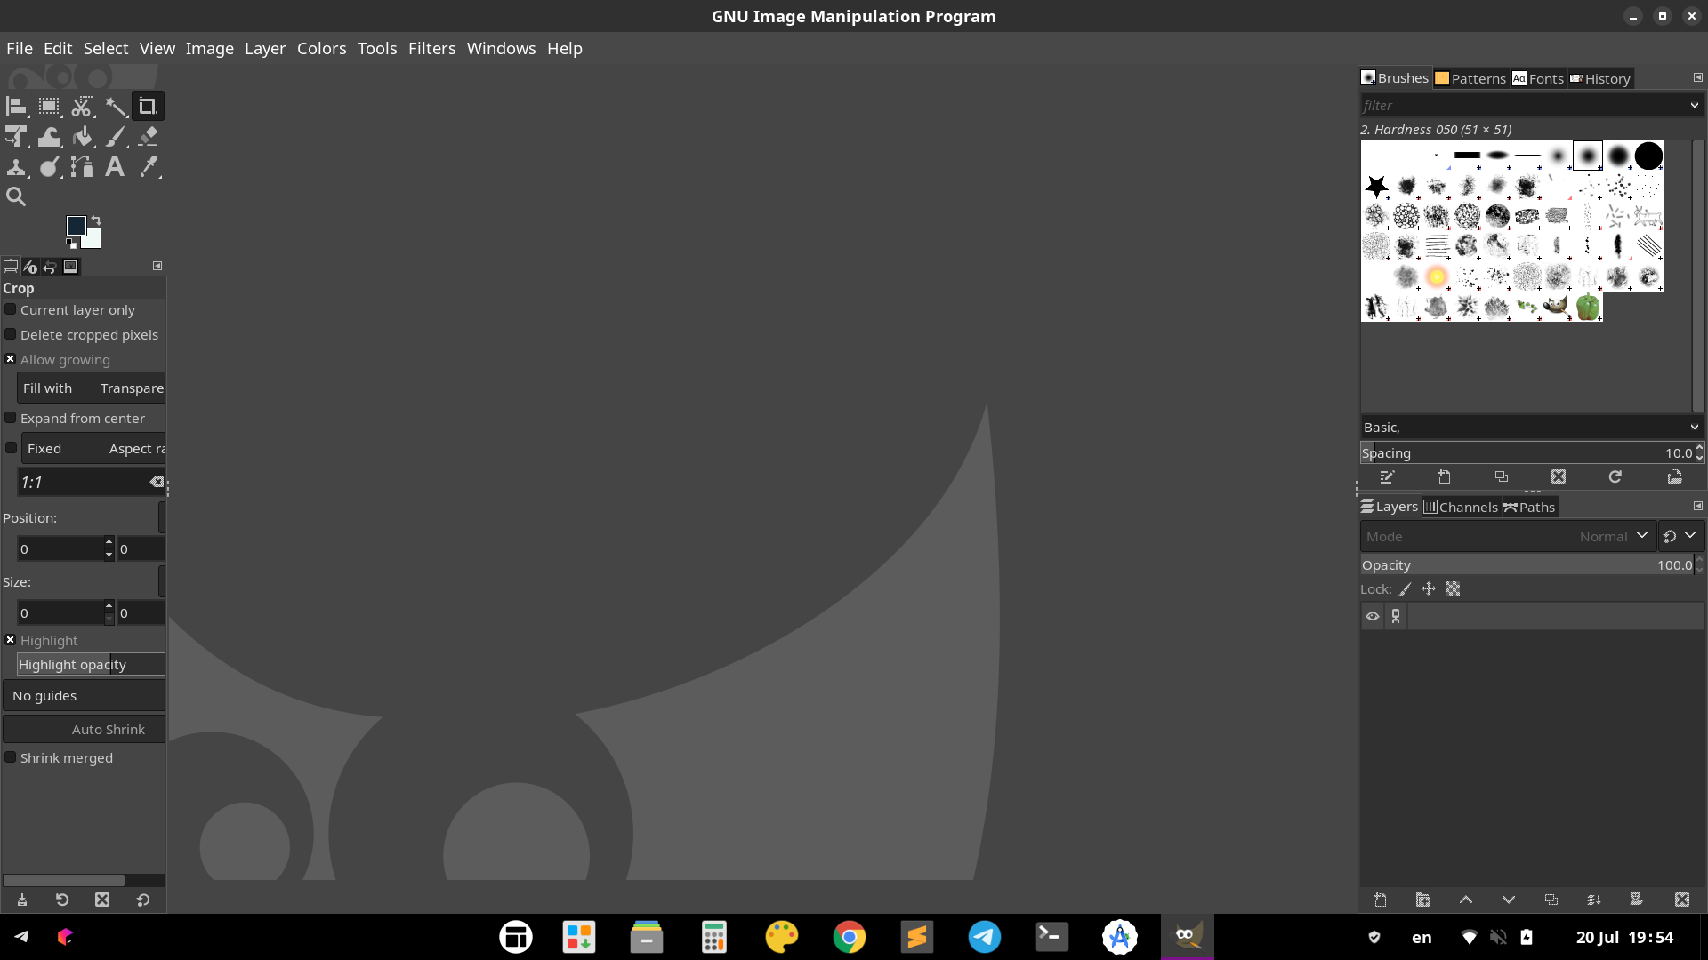Select the Unified Transform tool
The height and width of the screenshot is (960, 1708).
point(16,137)
